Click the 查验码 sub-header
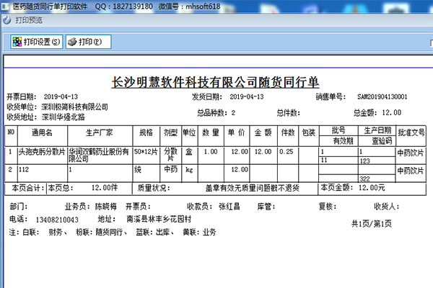Viewport: 433px width, 288px height. (382, 141)
